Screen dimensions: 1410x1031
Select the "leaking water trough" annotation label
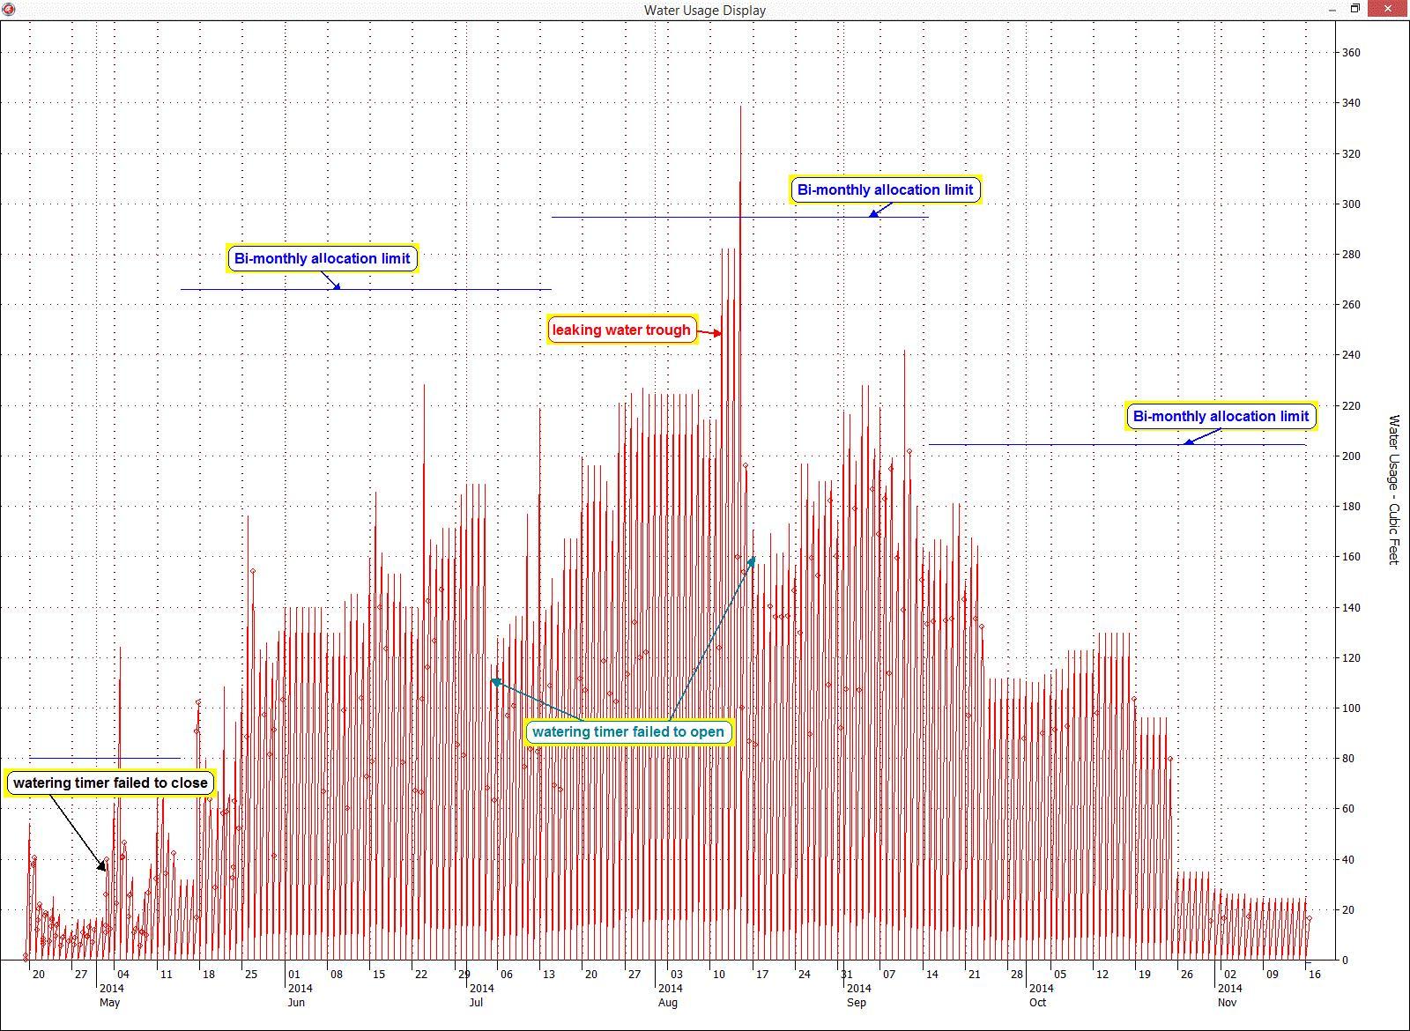coord(621,330)
